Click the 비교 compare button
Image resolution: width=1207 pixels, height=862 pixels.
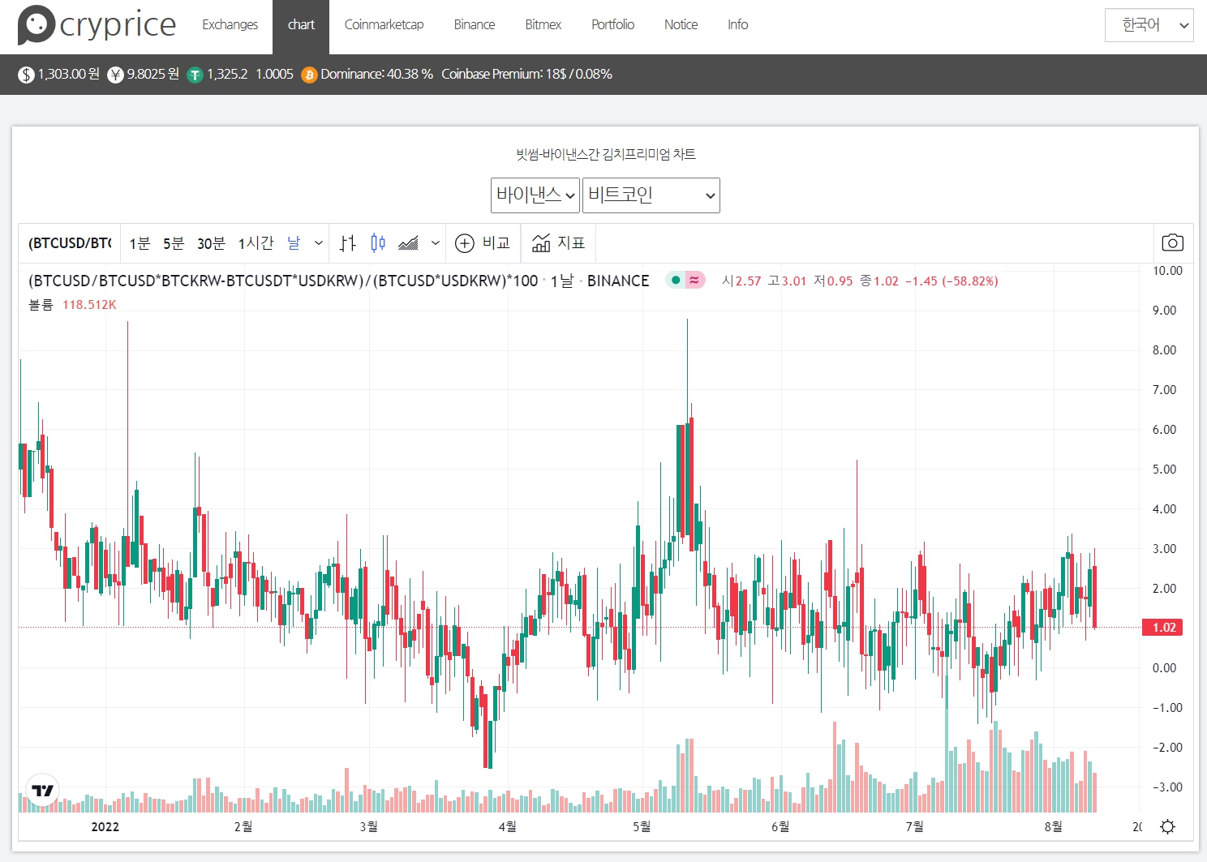pyautogui.click(x=483, y=243)
